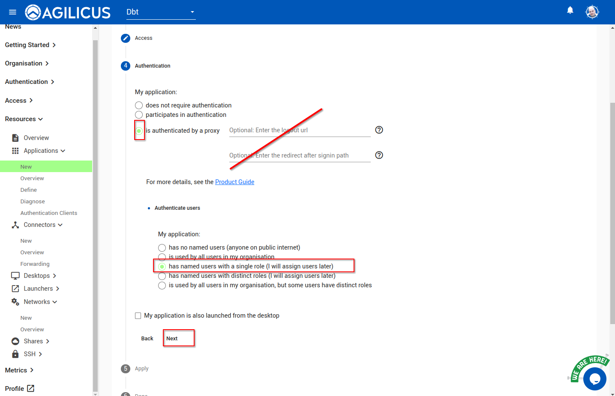Click the Access step pencil icon

pyautogui.click(x=126, y=39)
